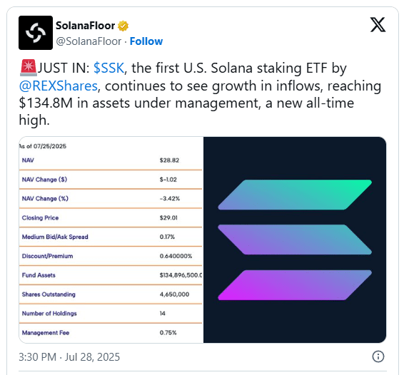Click the NAV value $28.82

click(169, 160)
